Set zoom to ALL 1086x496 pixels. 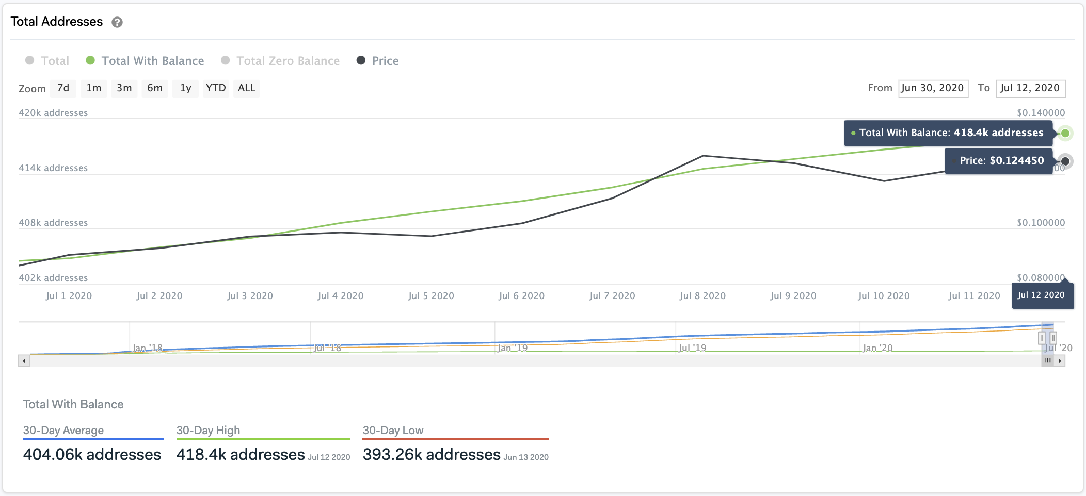coord(247,88)
